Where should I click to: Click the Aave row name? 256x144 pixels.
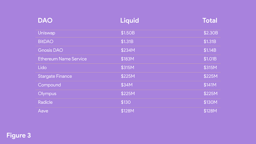tap(43, 111)
